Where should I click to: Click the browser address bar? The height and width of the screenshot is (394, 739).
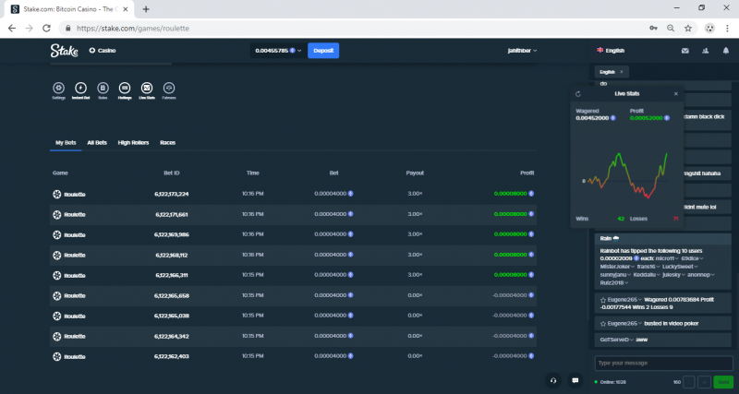click(354, 29)
